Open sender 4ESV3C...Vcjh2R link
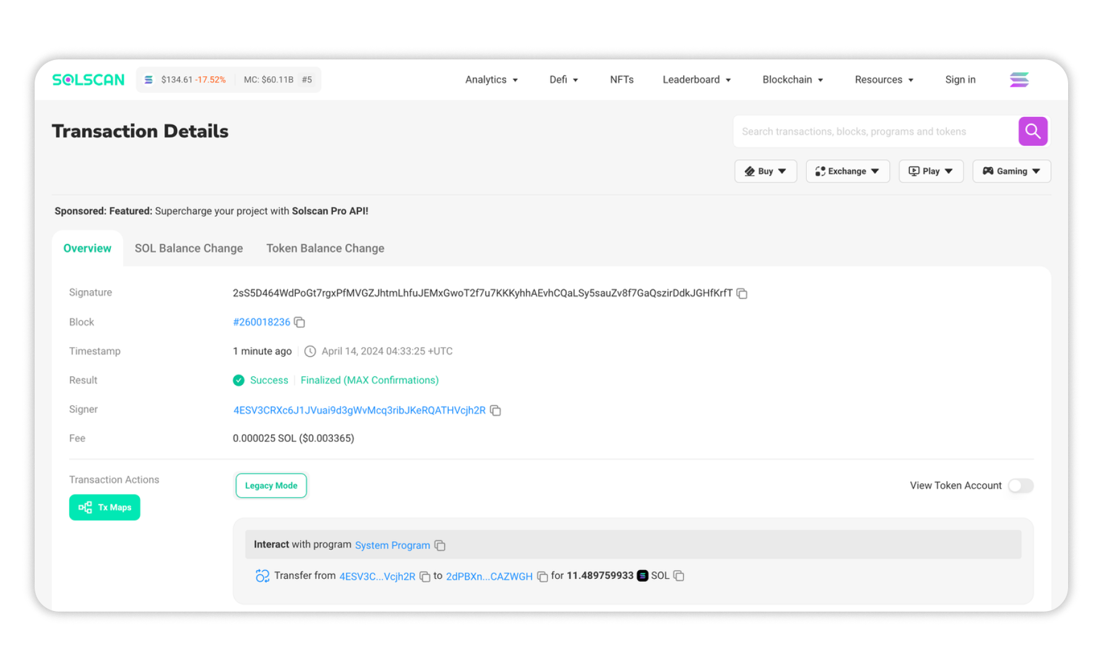Screen dimensions: 1104x671 point(377,576)
